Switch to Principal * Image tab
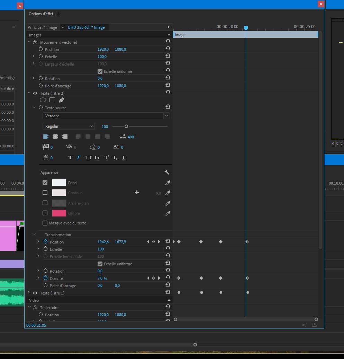Screen dimensions: 344x359 coord(42,27)
